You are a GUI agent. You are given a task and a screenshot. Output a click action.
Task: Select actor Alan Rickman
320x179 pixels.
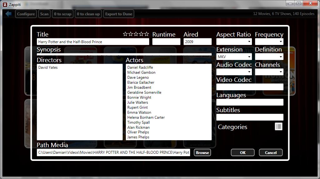point(138,127)
